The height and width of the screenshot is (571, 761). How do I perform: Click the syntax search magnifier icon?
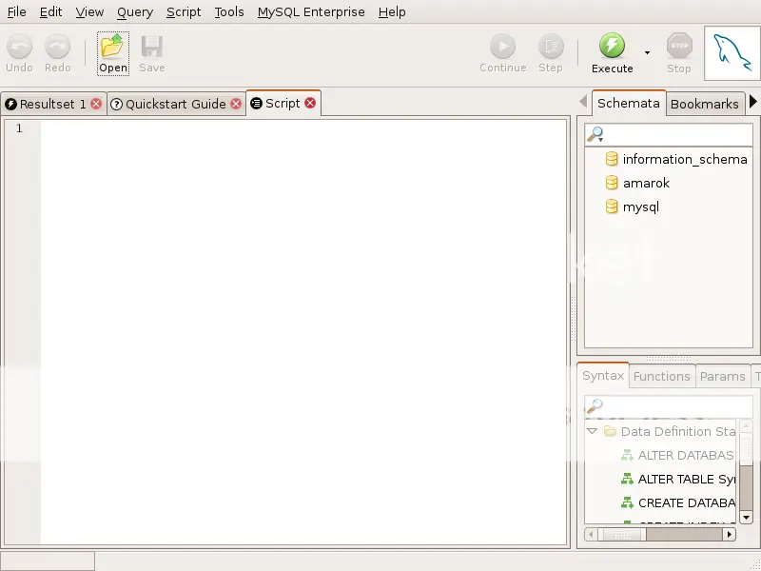[595, 405]
